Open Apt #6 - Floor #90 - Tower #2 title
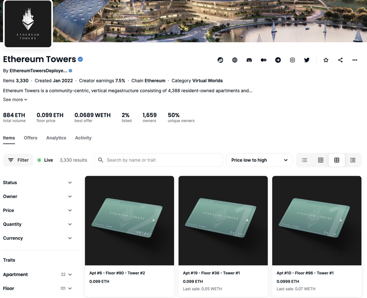The height and width of the screenshot is (298, 367). point(117,273)
